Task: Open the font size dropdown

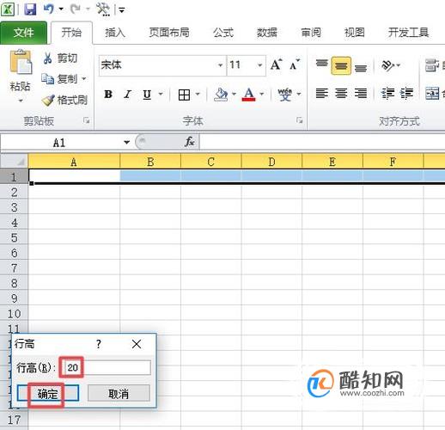Action: point(259,65)
